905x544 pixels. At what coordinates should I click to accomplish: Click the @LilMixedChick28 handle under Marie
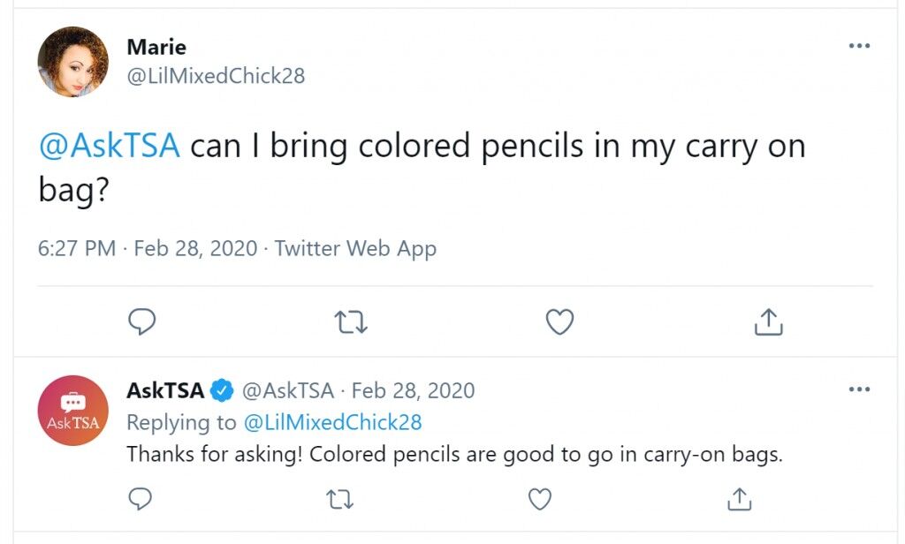click(x=216, y=76)
